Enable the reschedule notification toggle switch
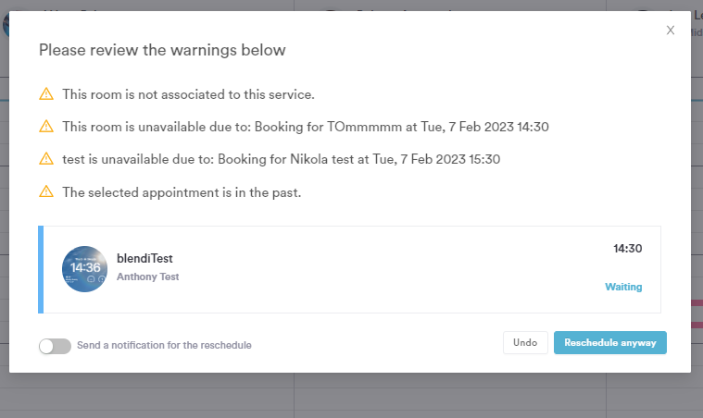Screen dimensions: 703x418 tap(55, 345)
